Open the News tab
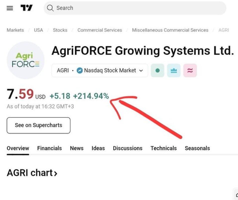The image size is (238, 200). pos(77,148)
